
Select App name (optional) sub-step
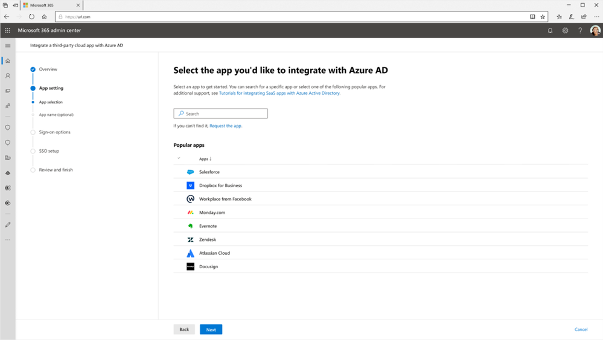click(x=56, y=115)
